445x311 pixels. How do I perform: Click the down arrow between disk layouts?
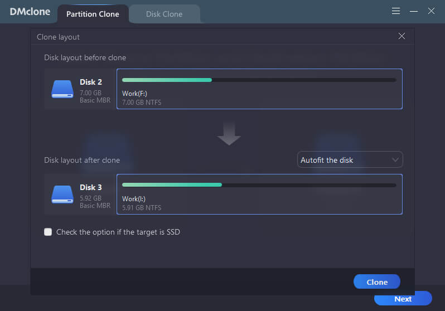[x=229, y=134]
